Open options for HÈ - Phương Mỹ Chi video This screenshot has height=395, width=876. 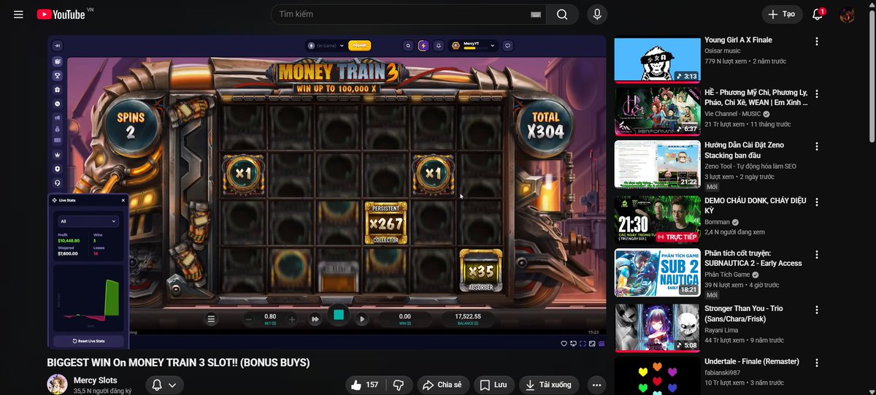coord(817,94)
